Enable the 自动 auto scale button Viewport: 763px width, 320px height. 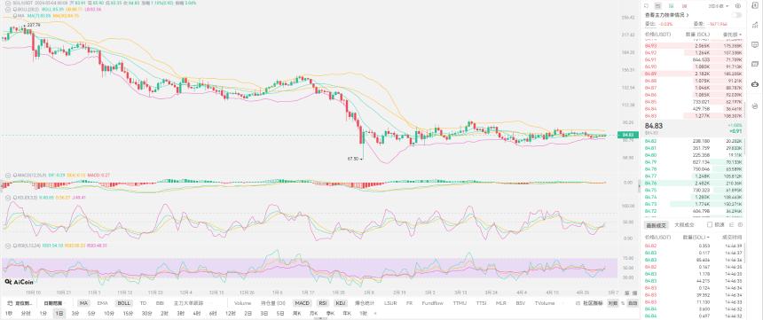coord(632,303)
